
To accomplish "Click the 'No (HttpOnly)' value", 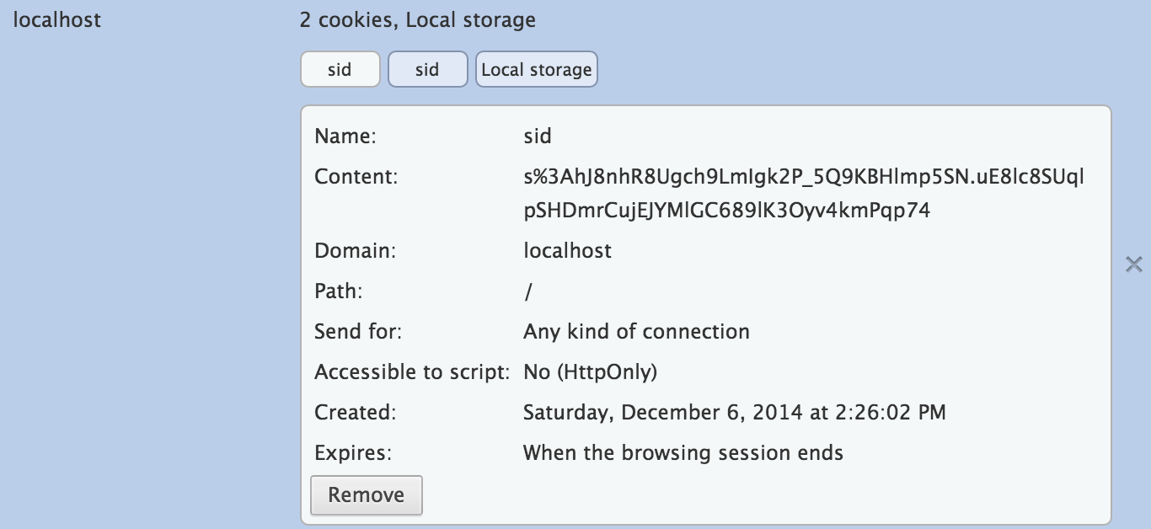I will [590, 372].
